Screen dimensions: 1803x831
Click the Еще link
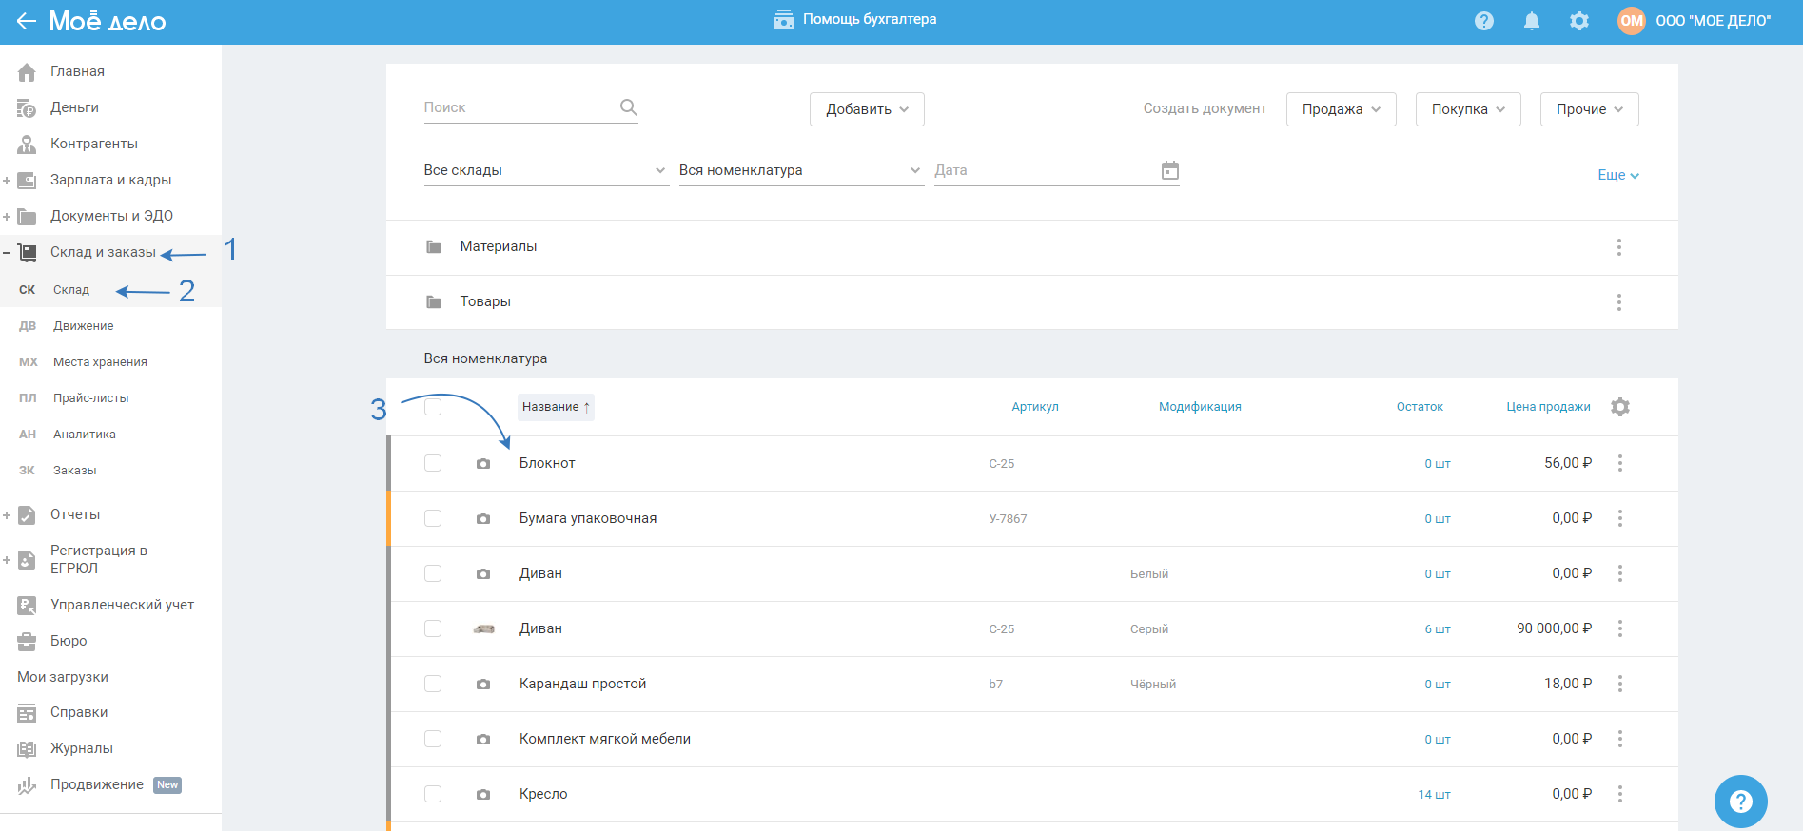(x=1617, y=175)
